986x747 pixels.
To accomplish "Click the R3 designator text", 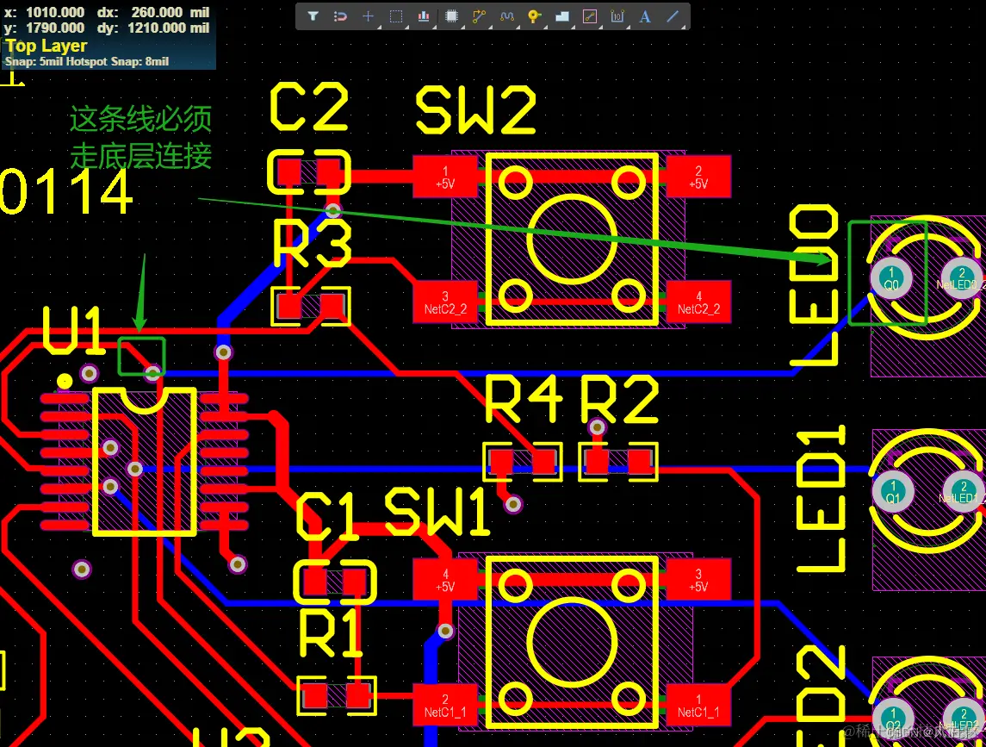I will [313, 243].
